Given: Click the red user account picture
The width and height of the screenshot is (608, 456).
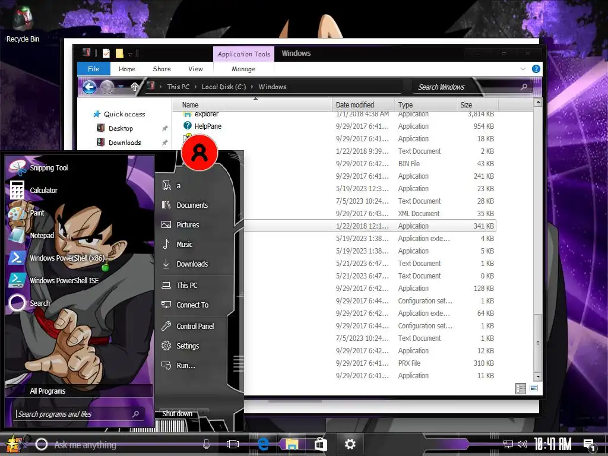Looking at the screenshot, I should 199,153.
